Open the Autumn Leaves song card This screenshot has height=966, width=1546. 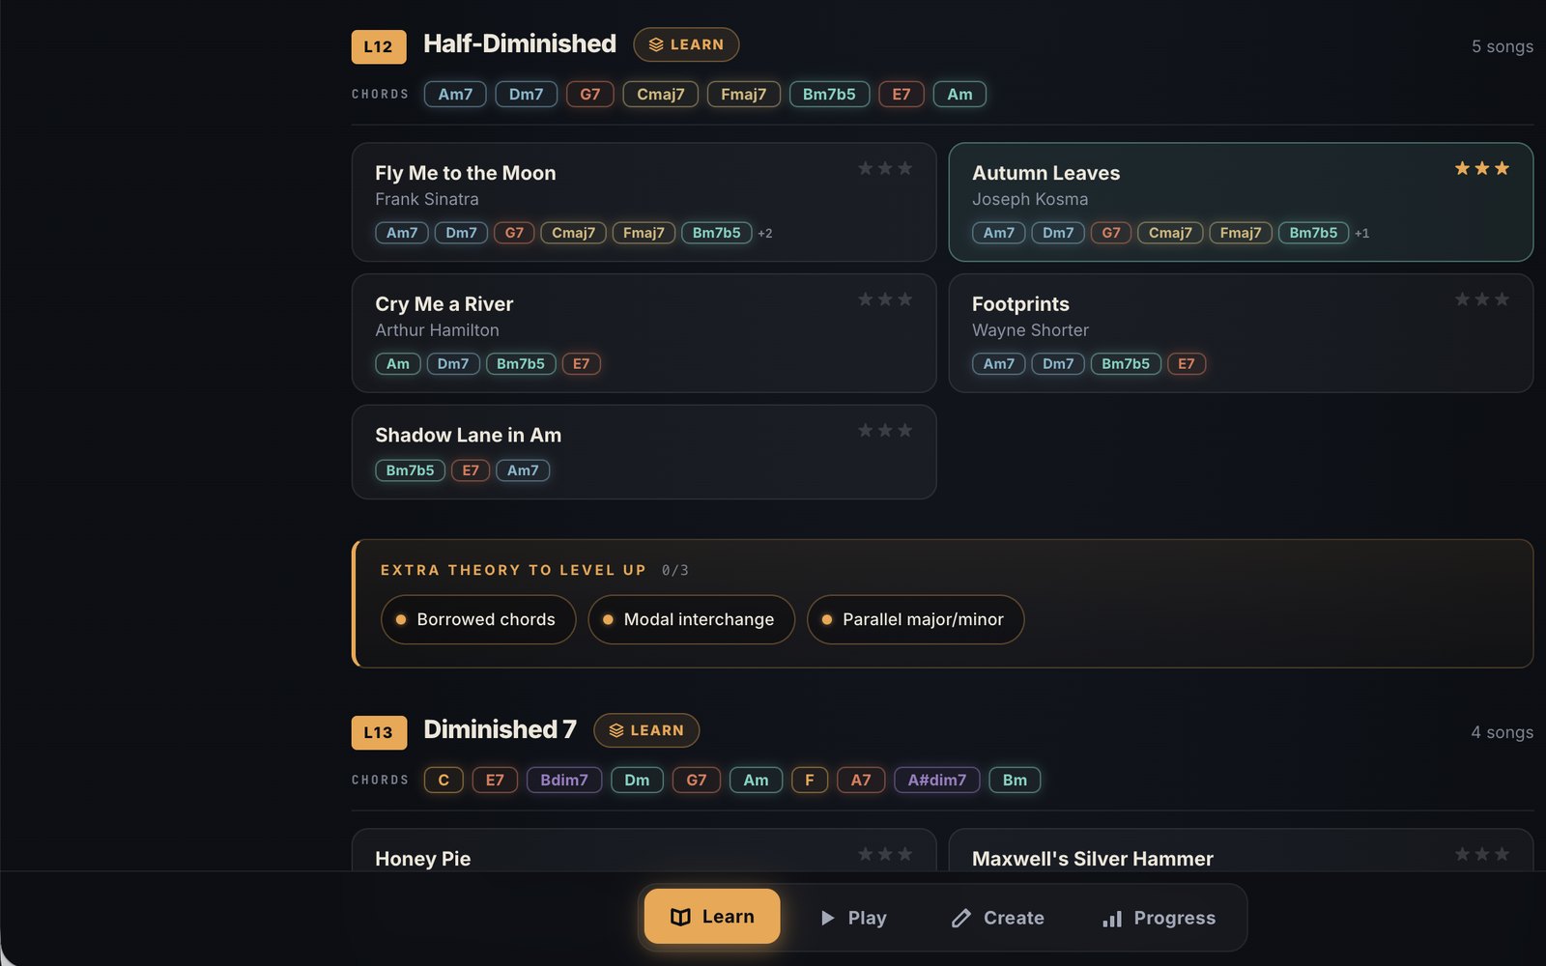(x=1241, y=202)
